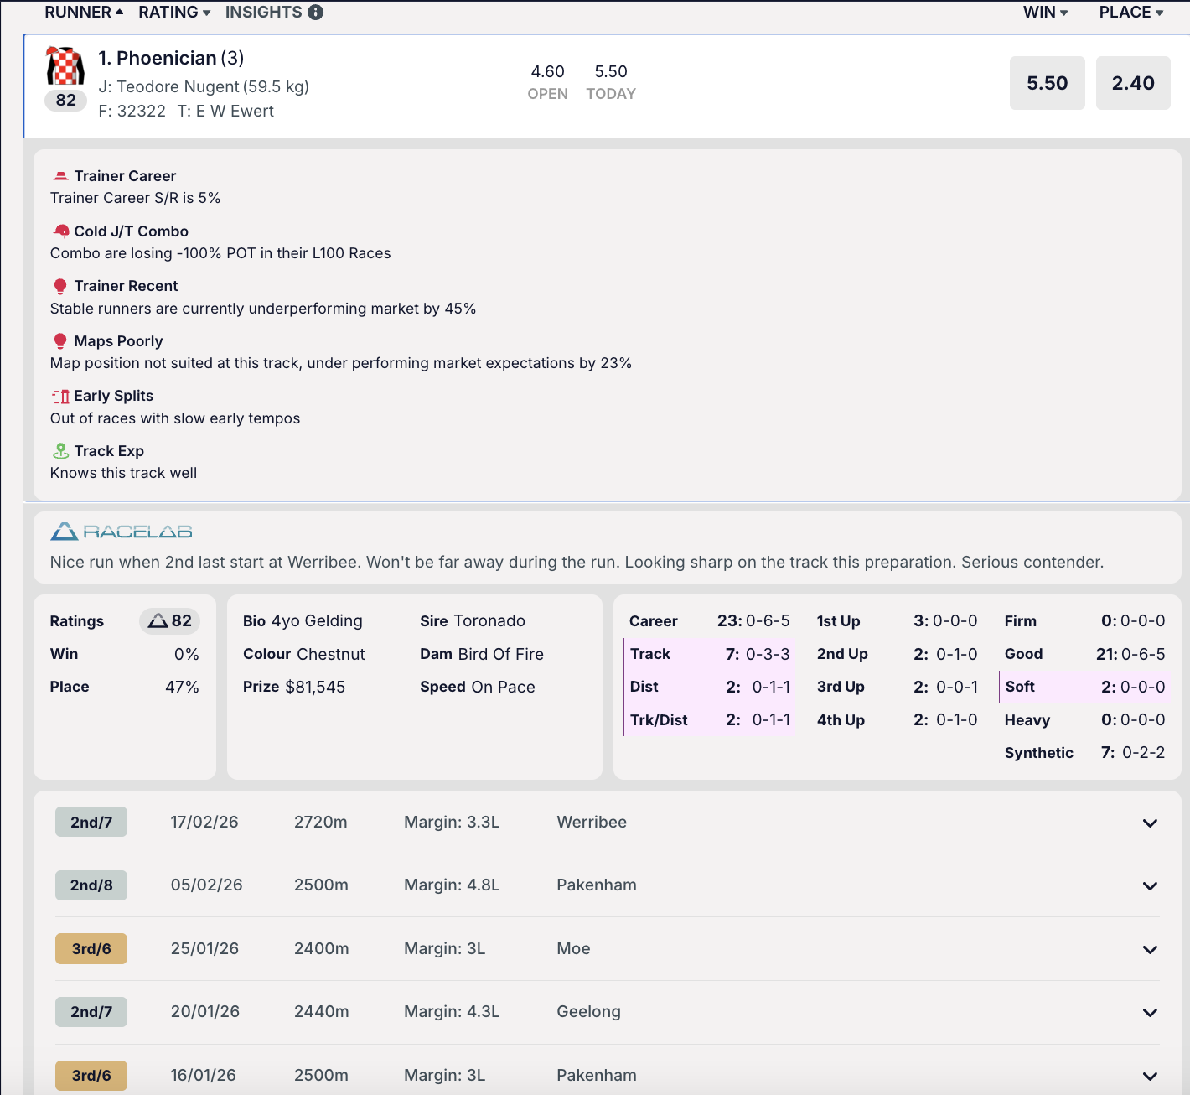Click the 1. Phoenician runner name

(158, 58)
